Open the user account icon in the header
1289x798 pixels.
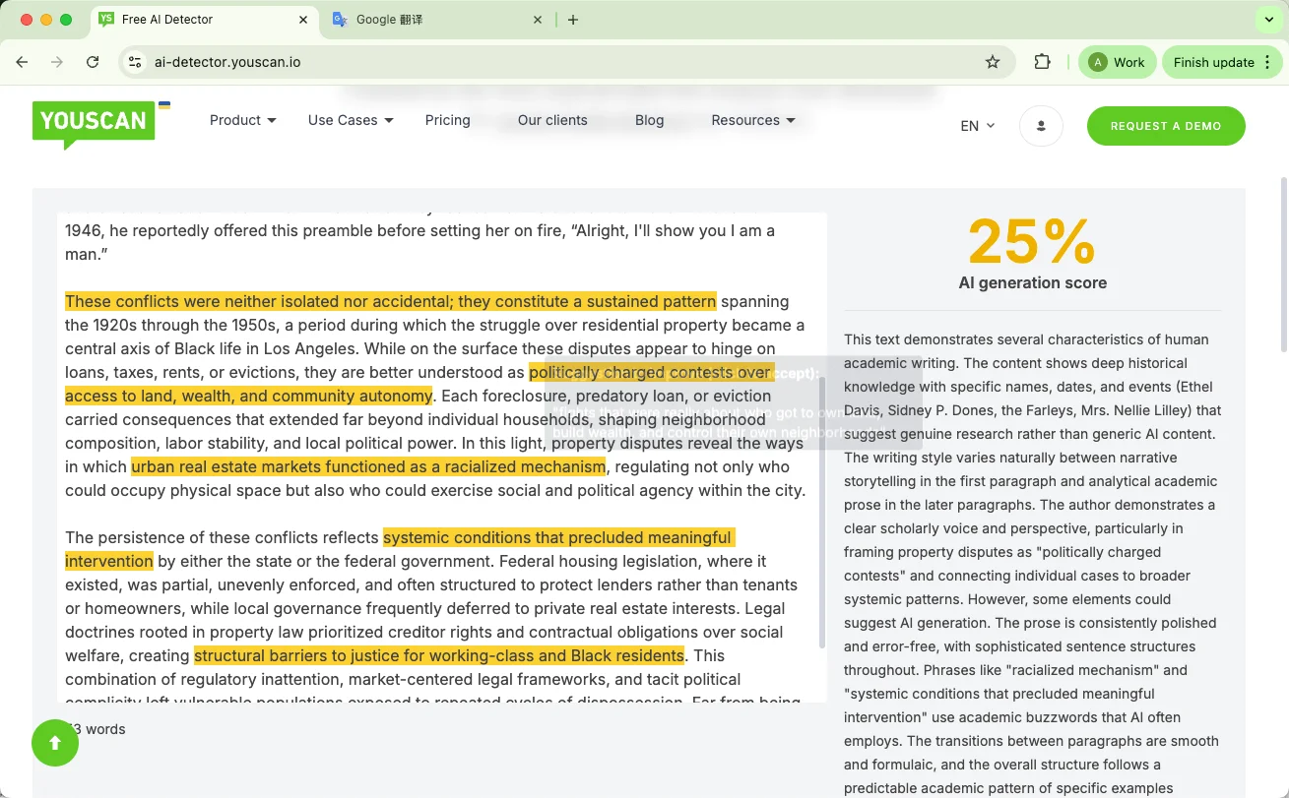[1041, 125]
